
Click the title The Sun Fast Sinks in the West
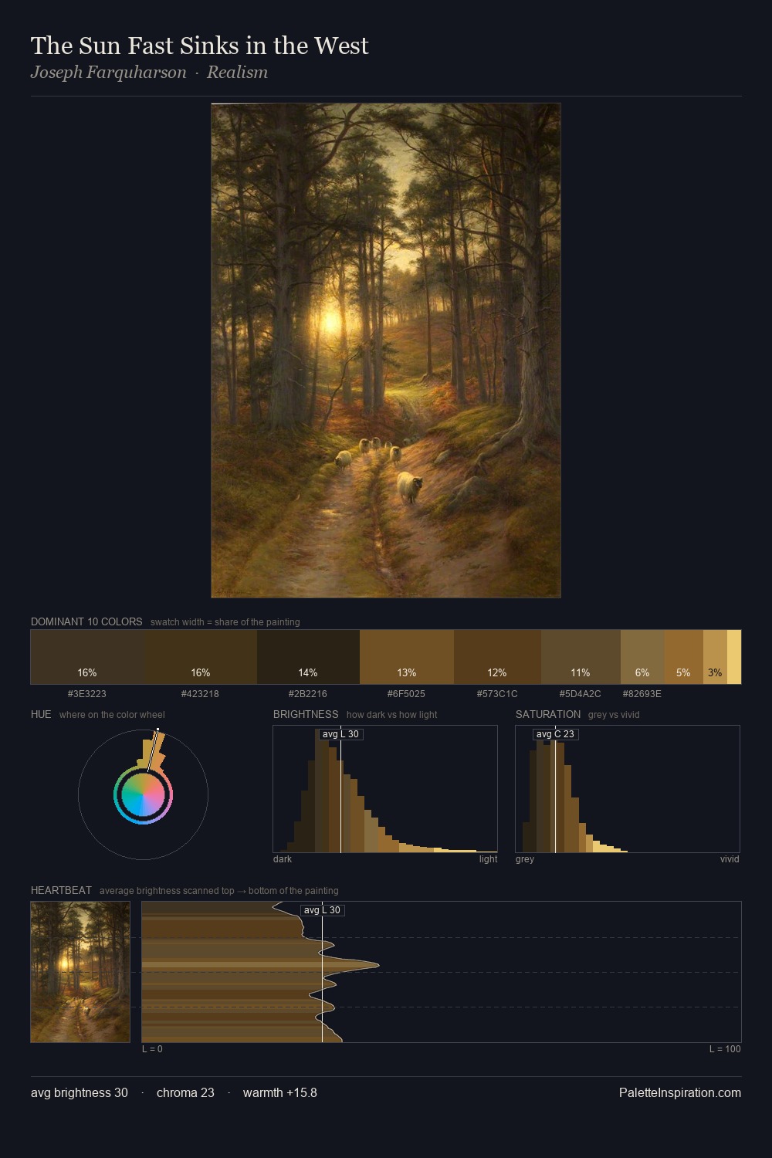click(x=200, y=46)
